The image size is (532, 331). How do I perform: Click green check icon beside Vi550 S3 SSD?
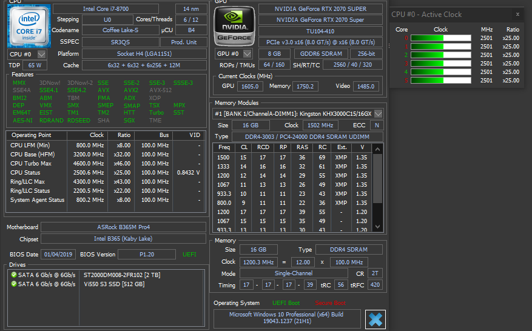point(14,284)
